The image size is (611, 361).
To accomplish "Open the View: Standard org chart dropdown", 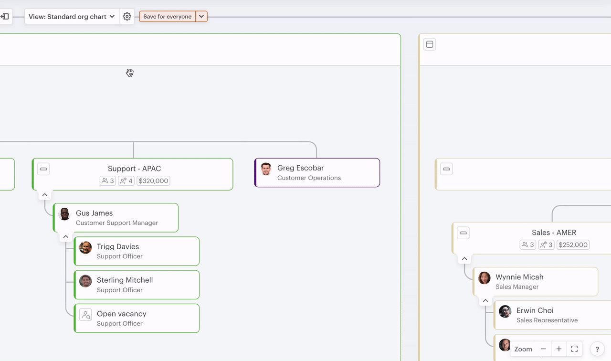I will pos(72,17).
